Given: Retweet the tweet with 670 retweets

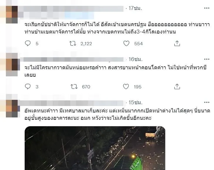Looking at the screenshot, I should (74, 87).
